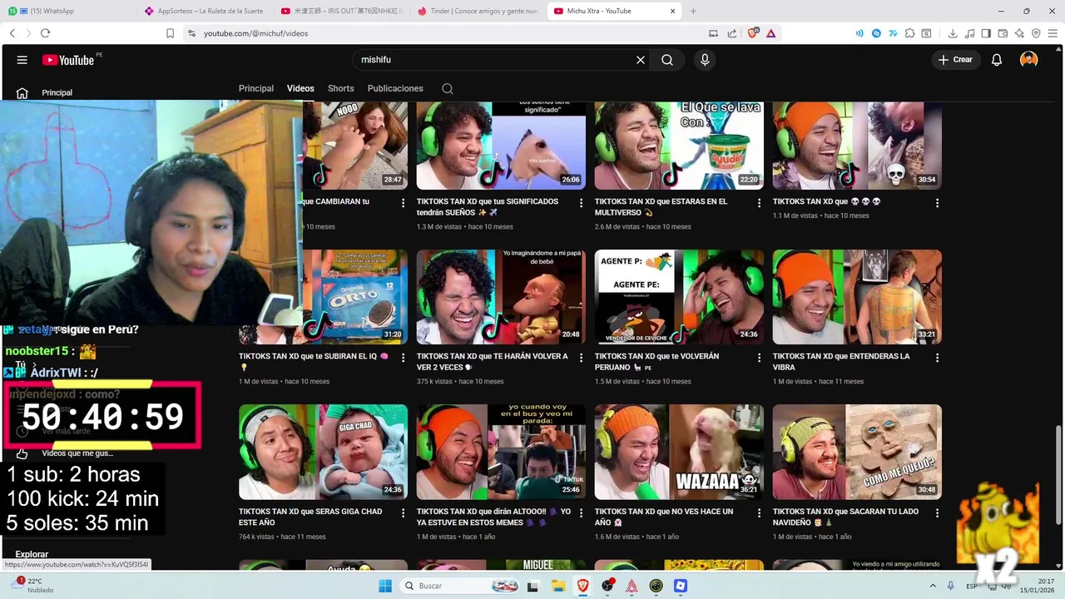Open the notifications bell
The height and width of the screenshot is (599, 1065).
tap(997, 60)
